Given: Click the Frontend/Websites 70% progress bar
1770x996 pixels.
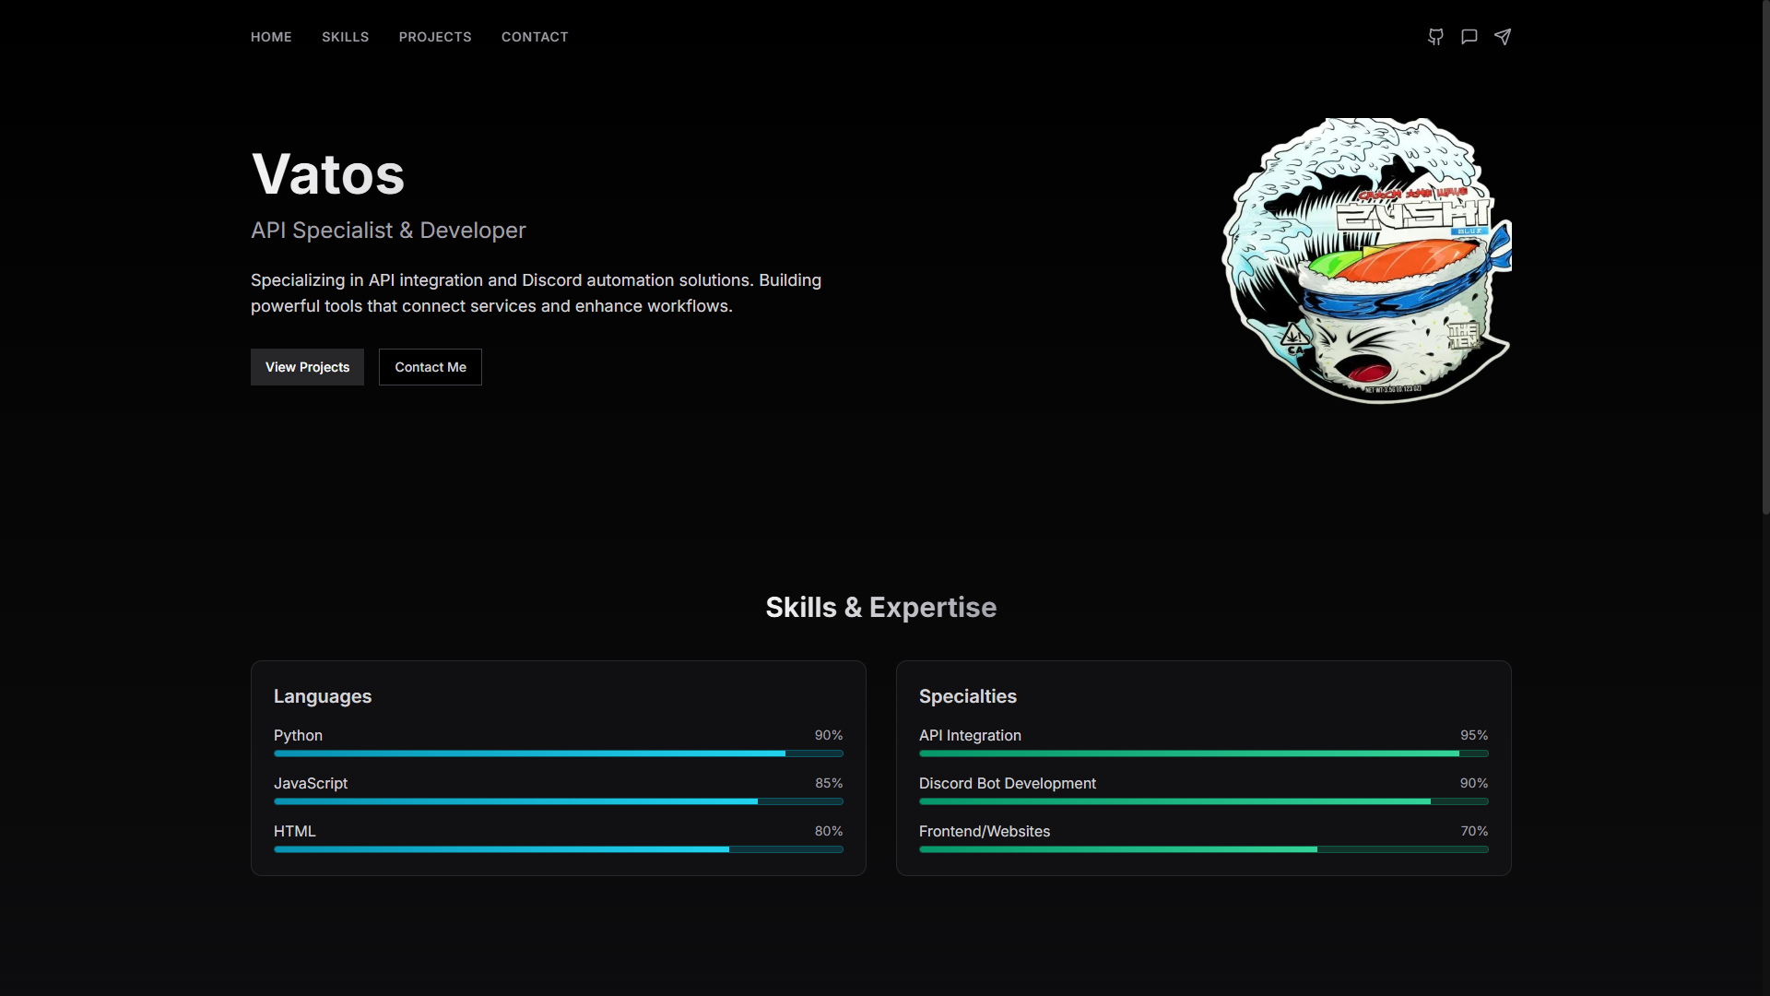Looking at the screenshot, I should click(x=1204, y=849).
